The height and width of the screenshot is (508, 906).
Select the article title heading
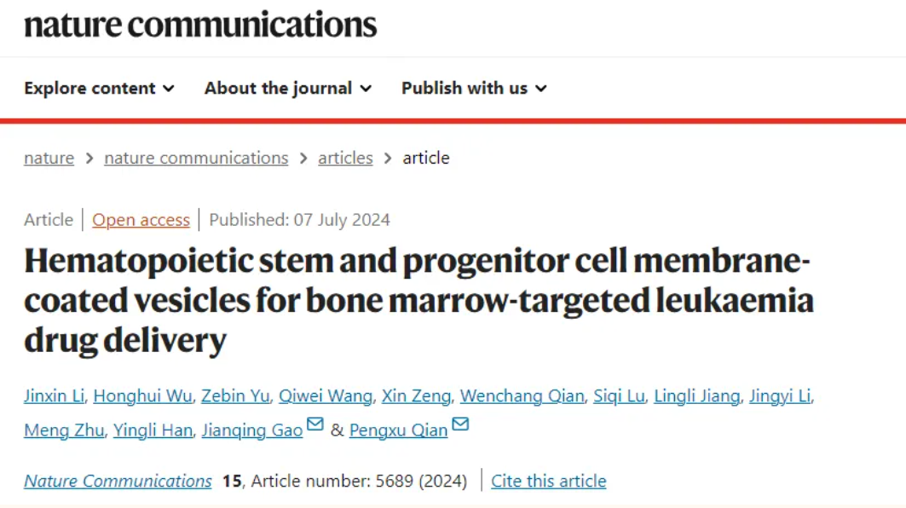419,300
